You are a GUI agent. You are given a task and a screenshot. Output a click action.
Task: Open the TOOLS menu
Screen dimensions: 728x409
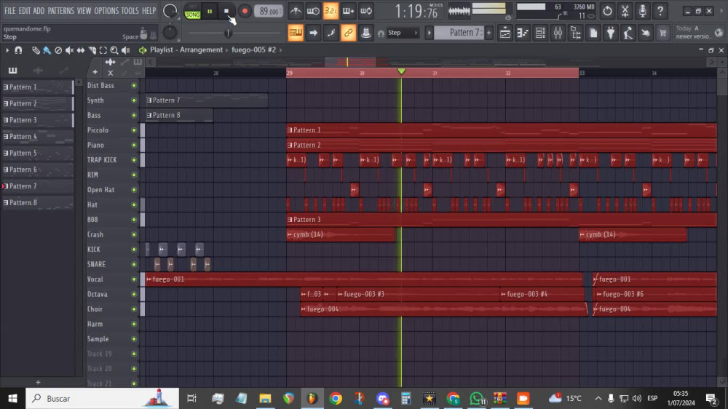(130, 11)
